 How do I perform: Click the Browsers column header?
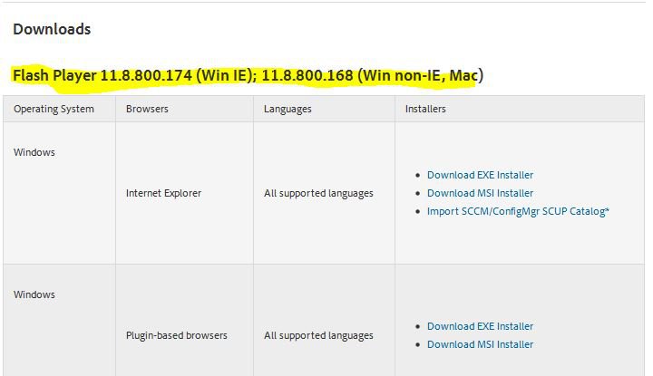(147, 109)
